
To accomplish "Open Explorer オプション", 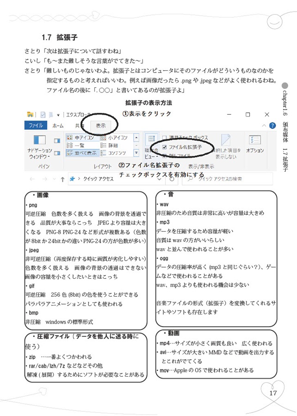I will click(x=254, y=144).
